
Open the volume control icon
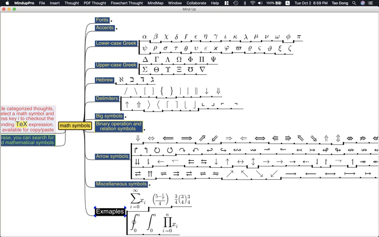click(x=261, y=3)
